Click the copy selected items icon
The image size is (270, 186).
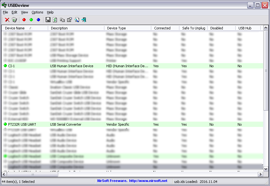point(62,20)
